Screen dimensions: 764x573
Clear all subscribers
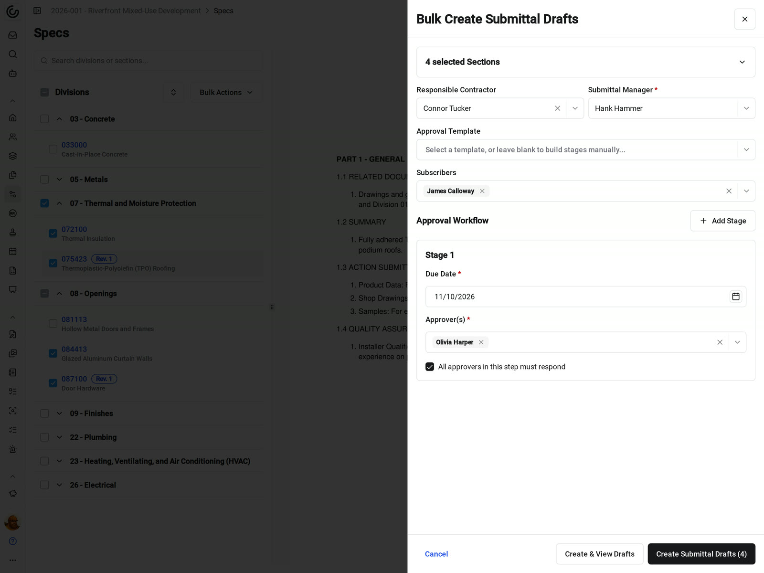(x=729, y=191)
